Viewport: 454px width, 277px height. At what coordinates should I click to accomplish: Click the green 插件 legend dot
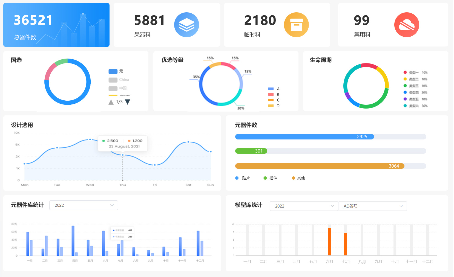(265, 178)
